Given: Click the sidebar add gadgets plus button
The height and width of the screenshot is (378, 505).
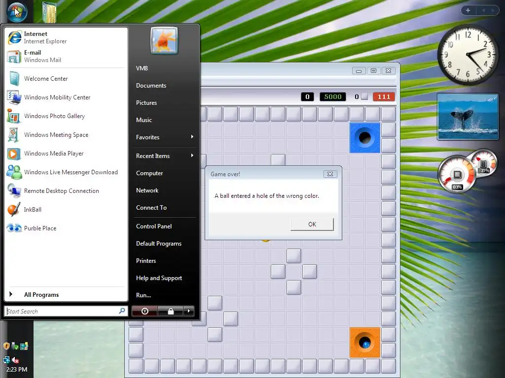Looking at the screenshot, I should click(468, 10).
